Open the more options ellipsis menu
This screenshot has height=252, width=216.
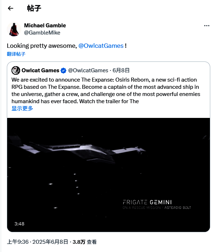pyautogui.click(x=206, y=26)
